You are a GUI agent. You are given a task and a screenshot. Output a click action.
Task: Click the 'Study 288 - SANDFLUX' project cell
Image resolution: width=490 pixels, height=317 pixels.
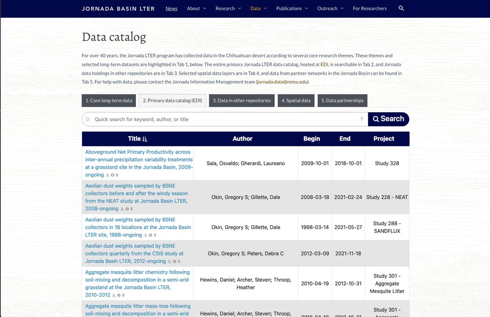pyautogui.click(x=387, y=228)
